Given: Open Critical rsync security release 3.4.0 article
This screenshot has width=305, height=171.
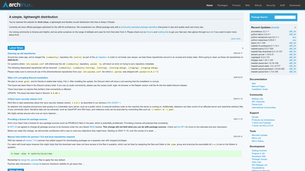Looking at the screenshot, I should [x=25, y=99].
